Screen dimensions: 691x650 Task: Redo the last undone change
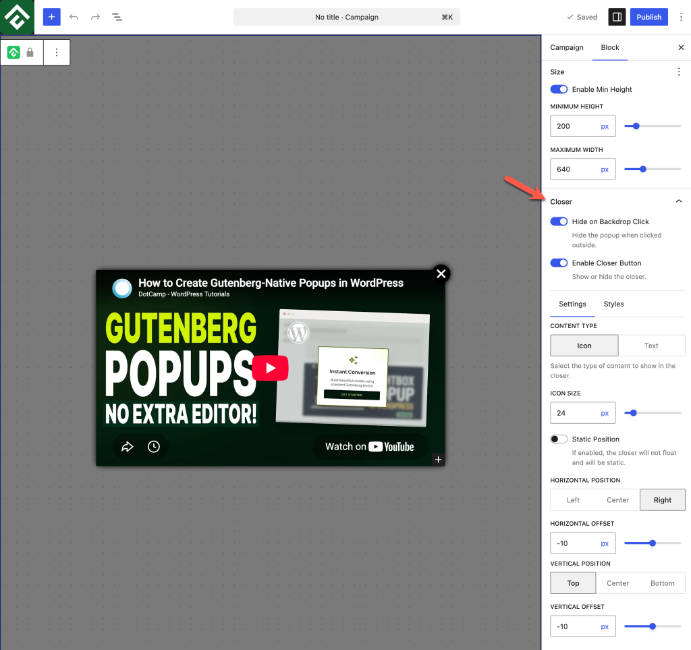pos(95,17)
